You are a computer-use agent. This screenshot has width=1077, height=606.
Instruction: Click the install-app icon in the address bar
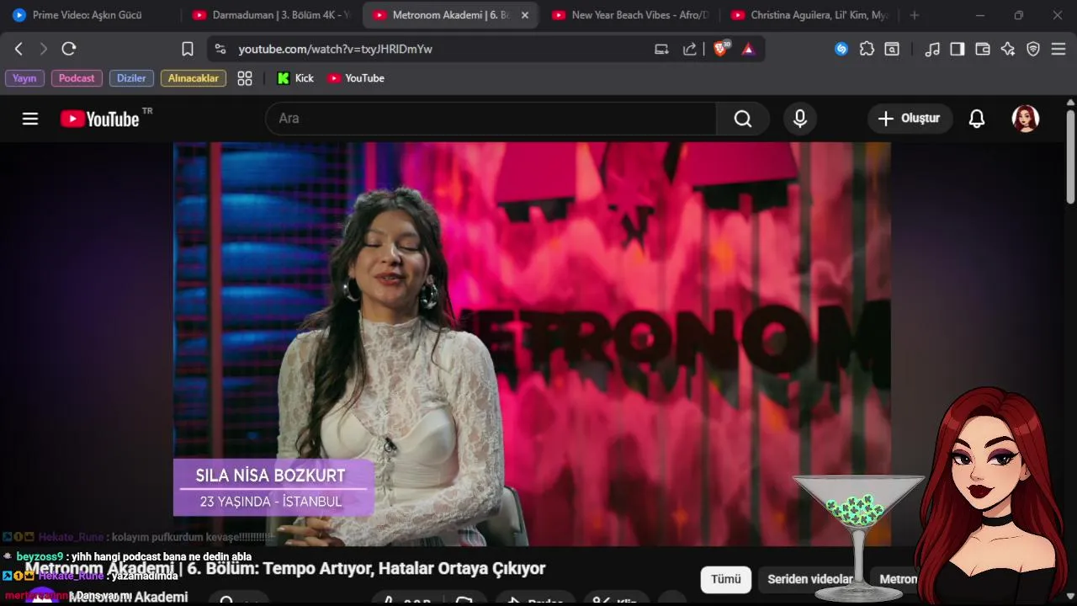click(x=661, y=49)
